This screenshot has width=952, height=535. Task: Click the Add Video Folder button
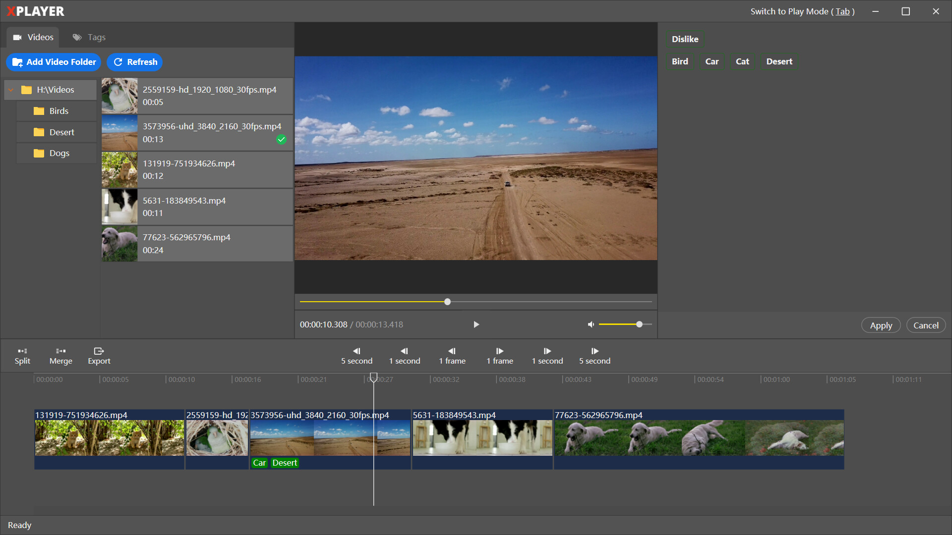click(x=54, y=62)
